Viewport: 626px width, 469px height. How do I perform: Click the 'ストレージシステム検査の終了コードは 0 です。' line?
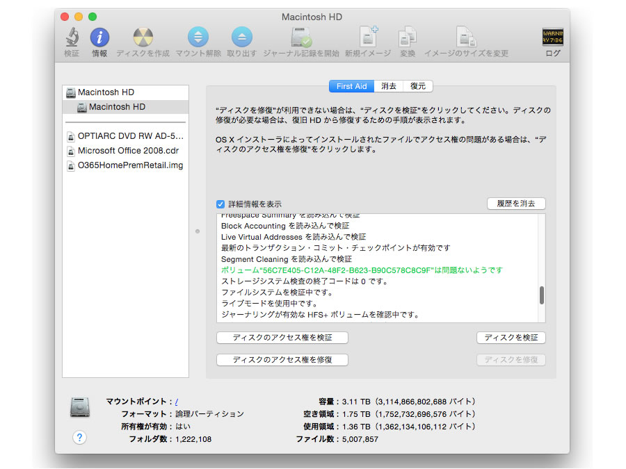pyautogui.click(x=305, y=281)
